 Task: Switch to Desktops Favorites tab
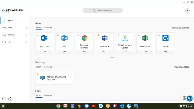48,67
